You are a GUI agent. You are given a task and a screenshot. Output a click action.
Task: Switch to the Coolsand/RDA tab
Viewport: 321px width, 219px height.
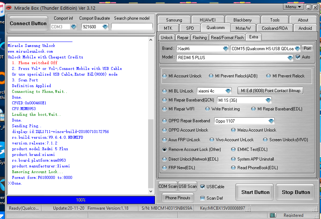(x=275, y=28)
